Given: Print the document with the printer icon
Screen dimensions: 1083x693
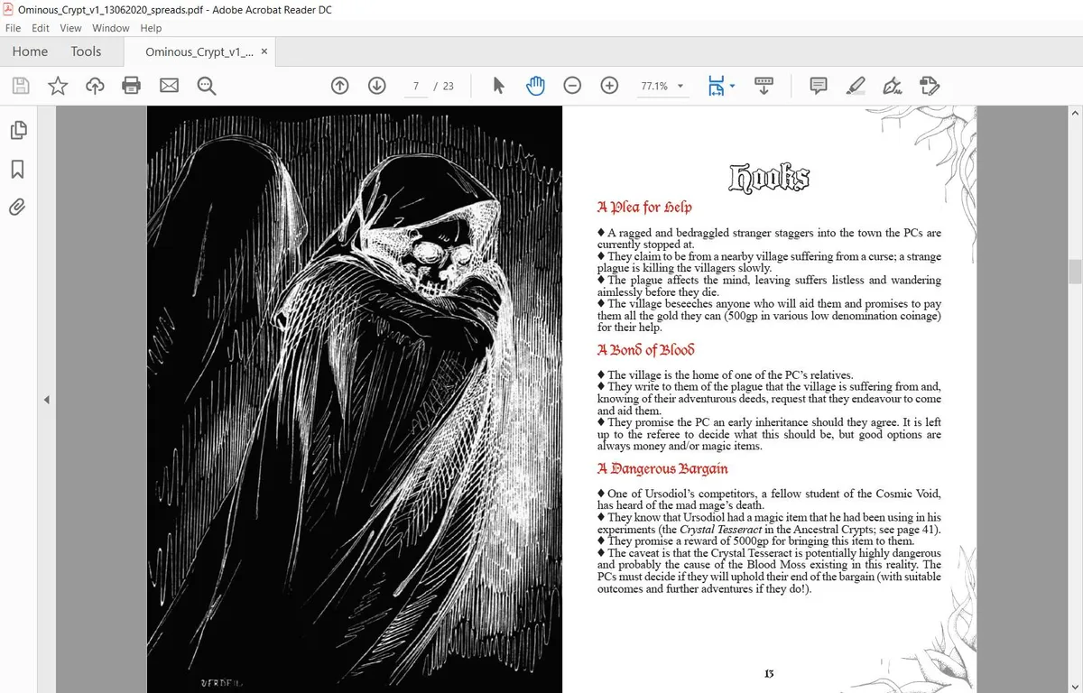Looking at the screenshot, I should point(132,86).
